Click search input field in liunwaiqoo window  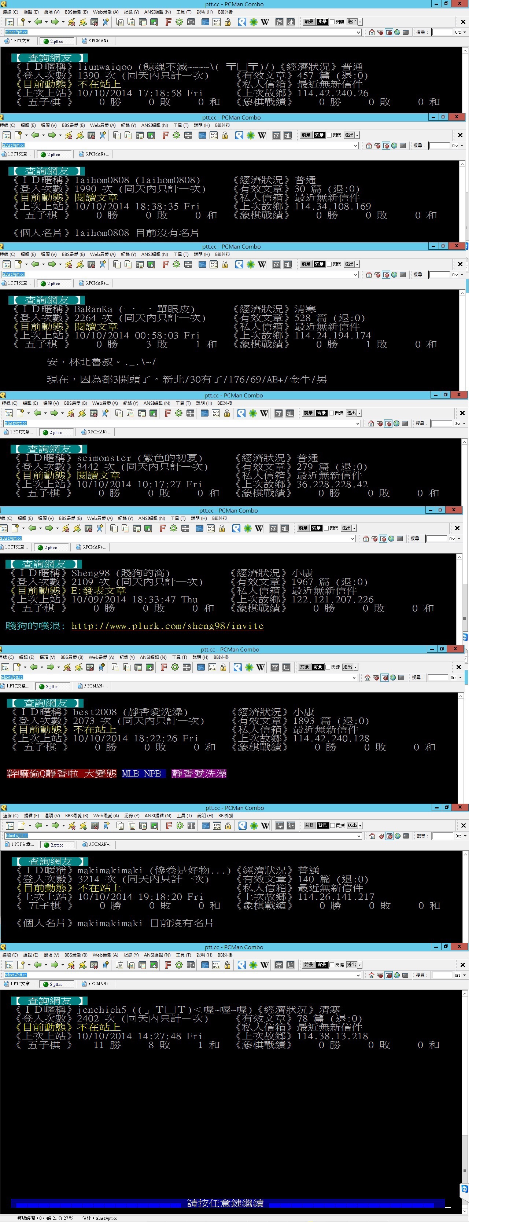tap(443, 32)
